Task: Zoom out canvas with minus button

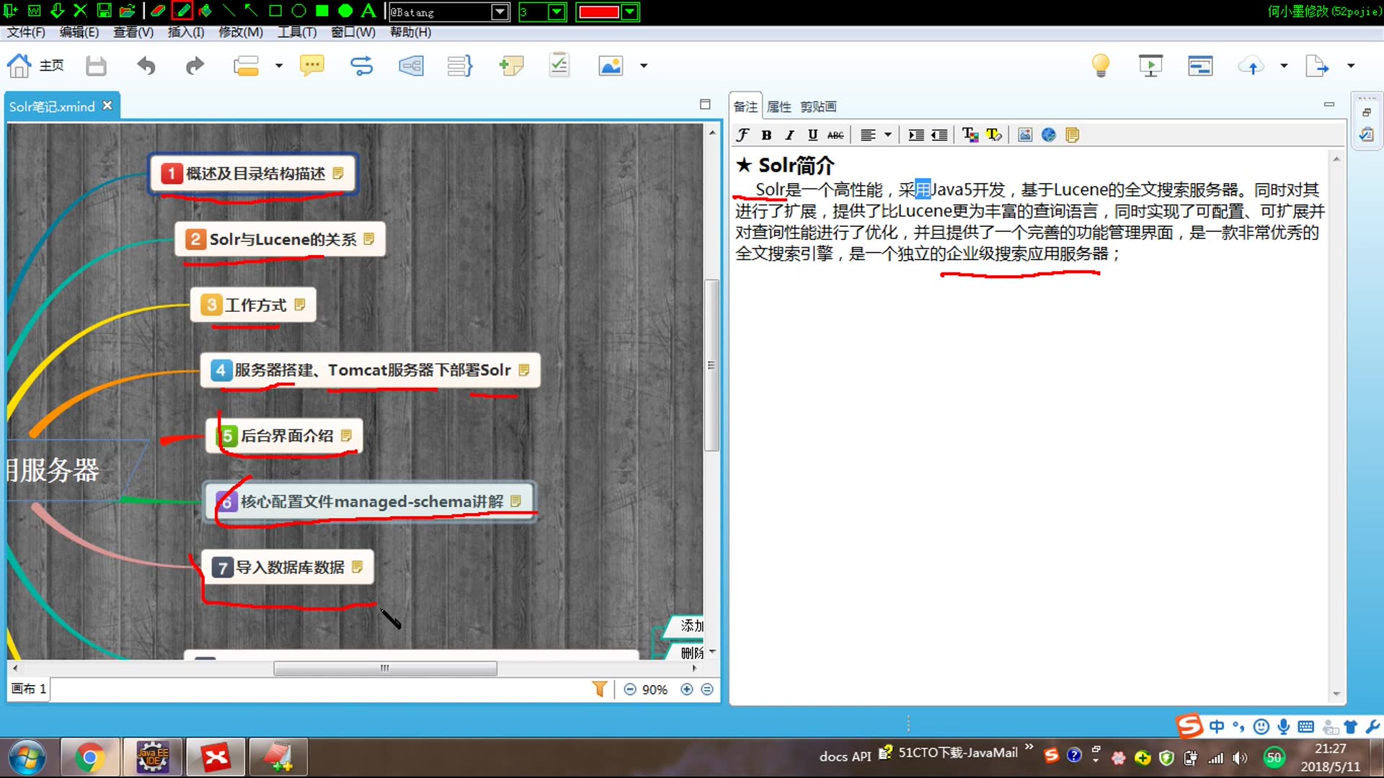Action: tap(630, 689)
